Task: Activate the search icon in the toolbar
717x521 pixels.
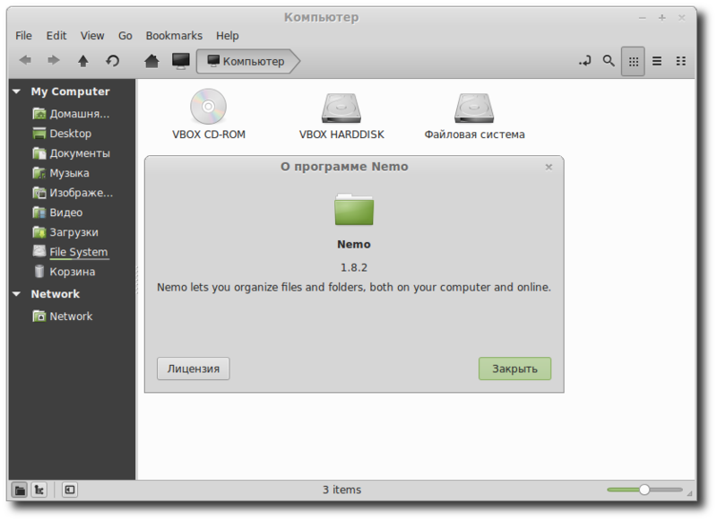Action: coord(609,61)
